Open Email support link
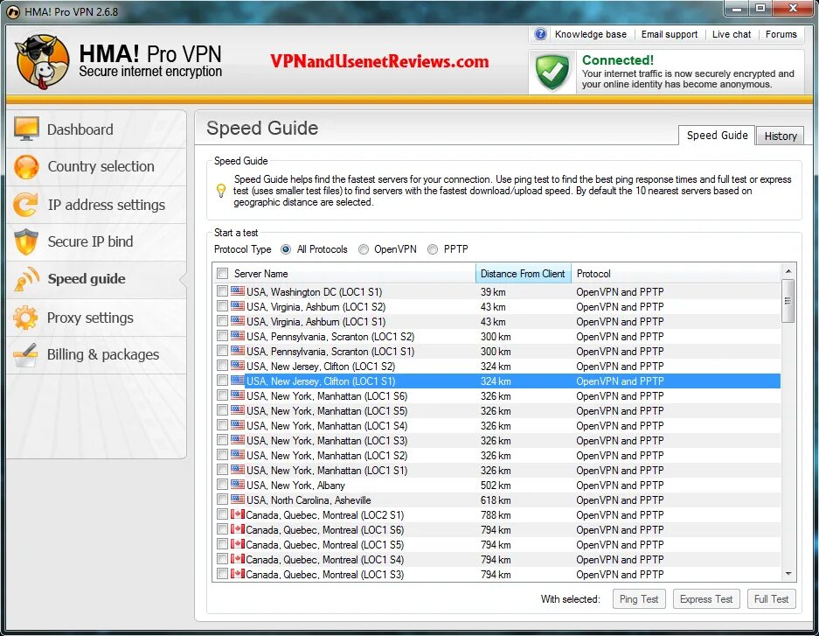Viewport: 819px width, 636px height. click(x=669, y=34)
